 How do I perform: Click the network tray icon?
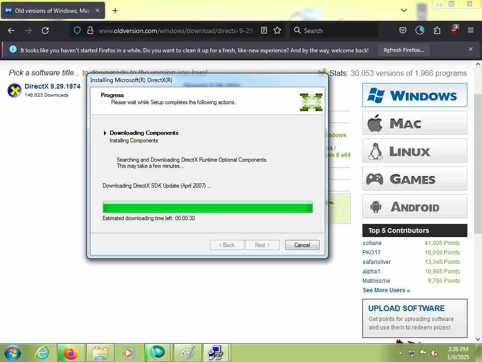(x=411, y=353)
